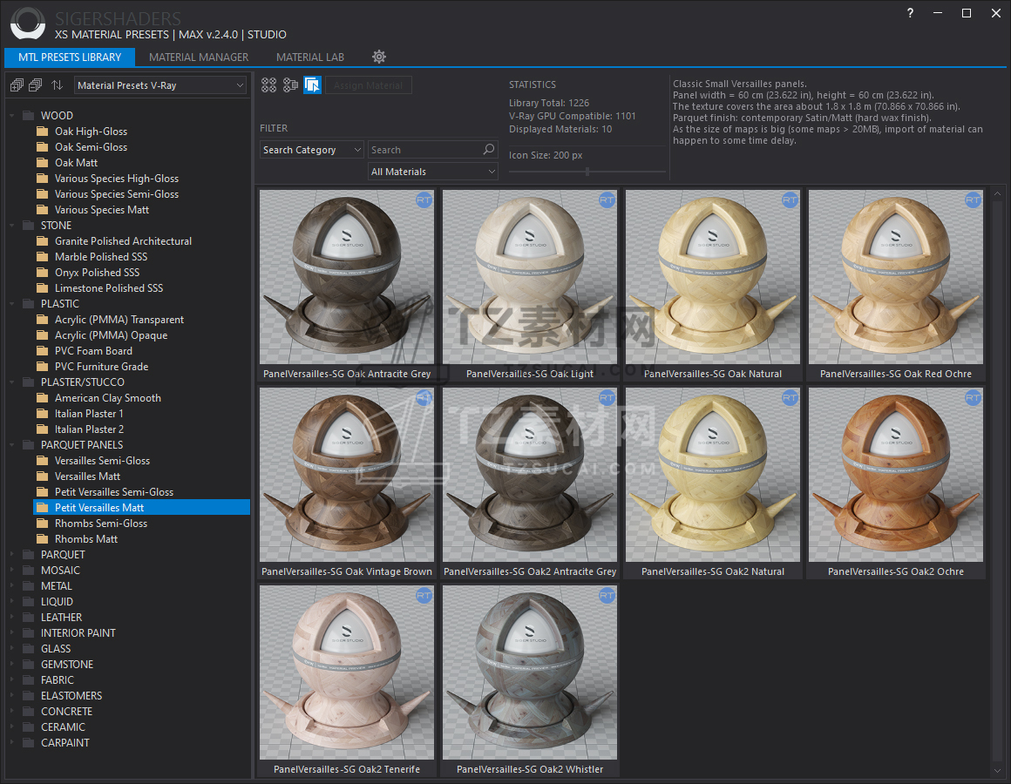
Task: Click the scrollbar down arrow in the material grid
Action: point(997,770)
